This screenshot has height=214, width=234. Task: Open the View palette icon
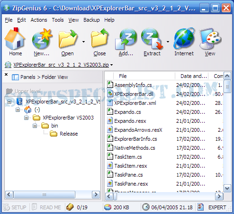click(x=210, y=39)
